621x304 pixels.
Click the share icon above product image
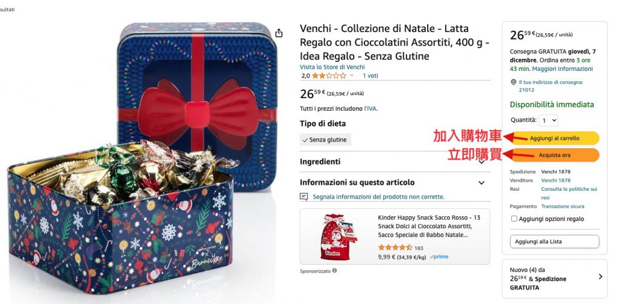(279, 33)
